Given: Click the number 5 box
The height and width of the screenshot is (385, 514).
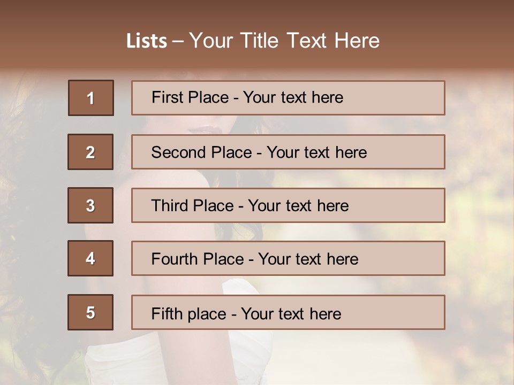Looking at the screenshot, I should (x=90, y=312).
